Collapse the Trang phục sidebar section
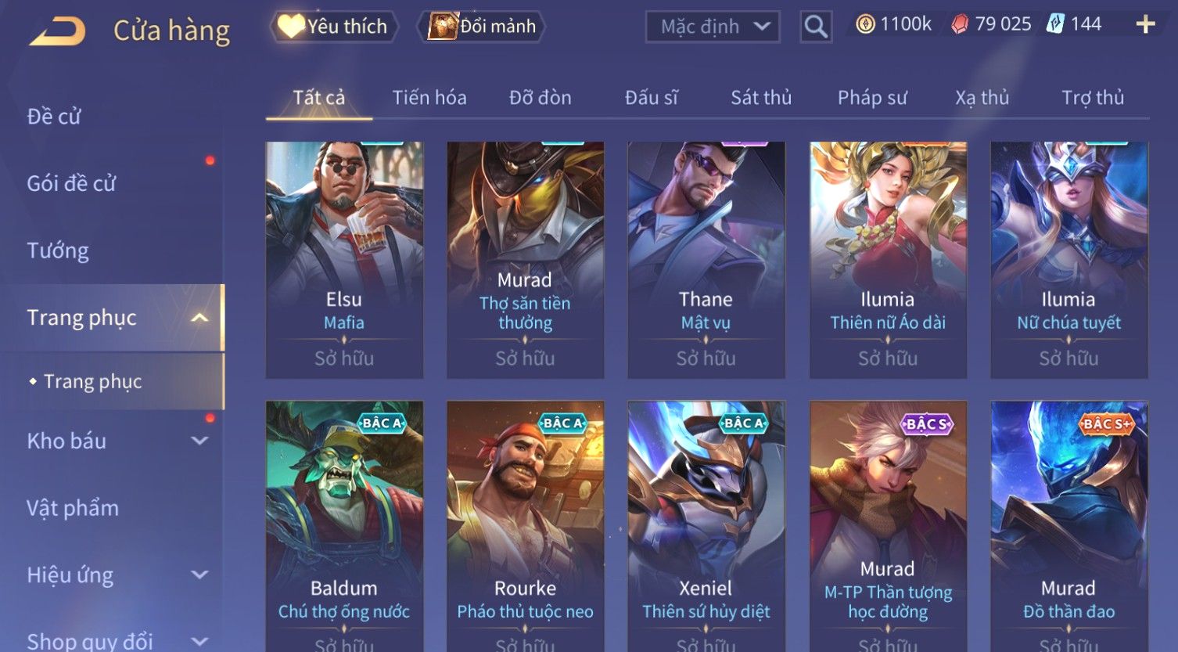 (x=200, y=318)
